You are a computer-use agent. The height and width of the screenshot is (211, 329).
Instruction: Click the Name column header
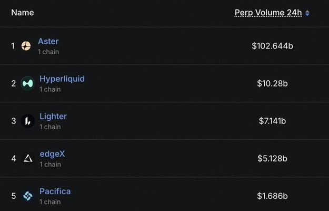click(22, 12)
